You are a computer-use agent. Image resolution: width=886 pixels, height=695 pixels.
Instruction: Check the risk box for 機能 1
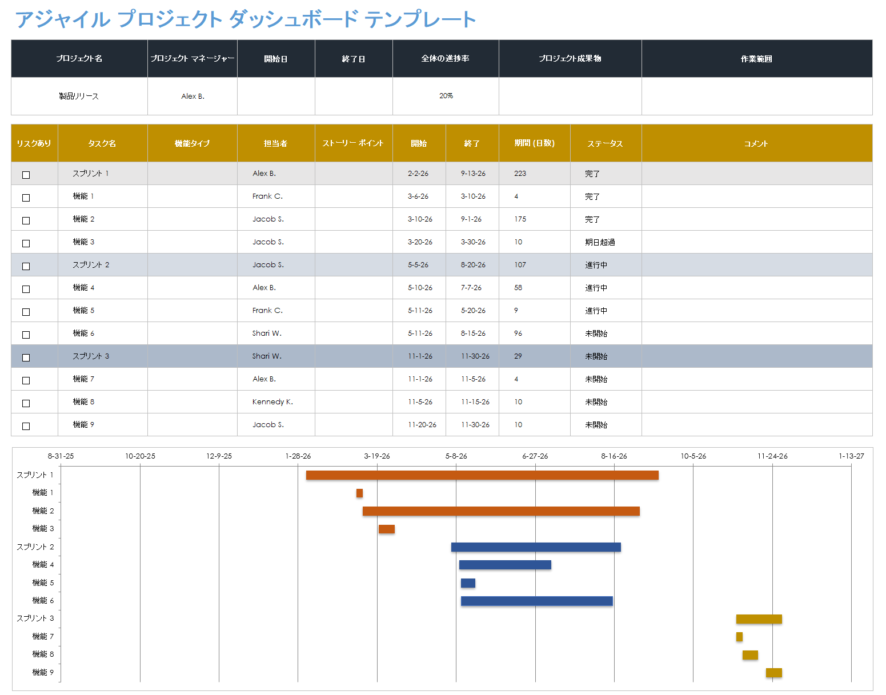(x=26, y=198)
